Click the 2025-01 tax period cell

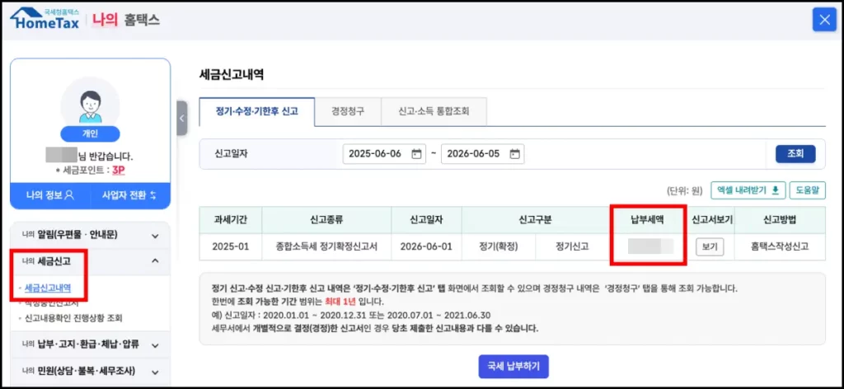pos(231,247)
